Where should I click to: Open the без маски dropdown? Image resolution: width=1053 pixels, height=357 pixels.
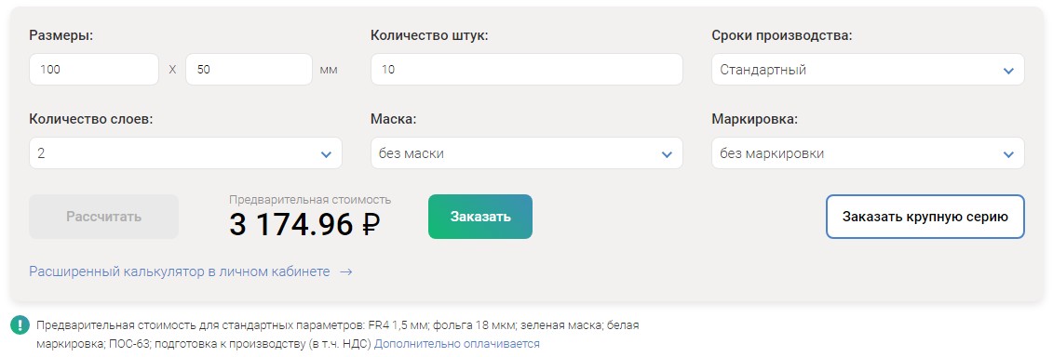pos(527,153)
